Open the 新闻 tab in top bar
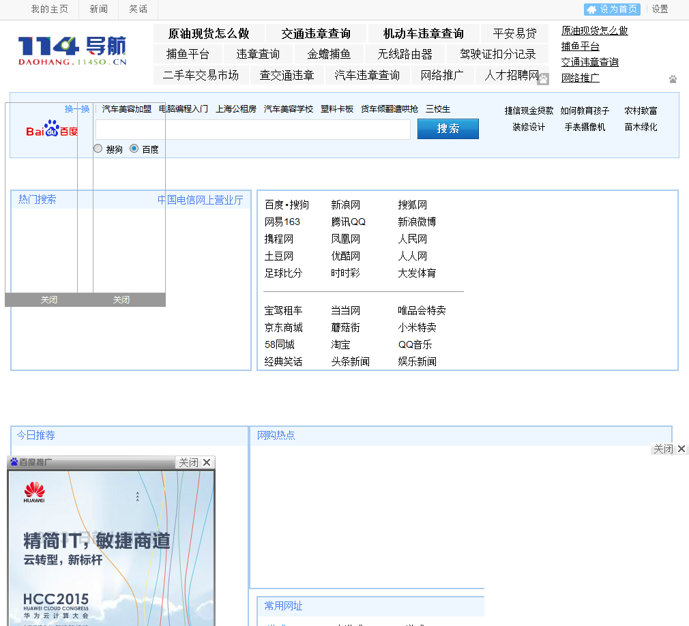Image resolution: width=689 pixels, height=626 pixels. tap(98, 10)
